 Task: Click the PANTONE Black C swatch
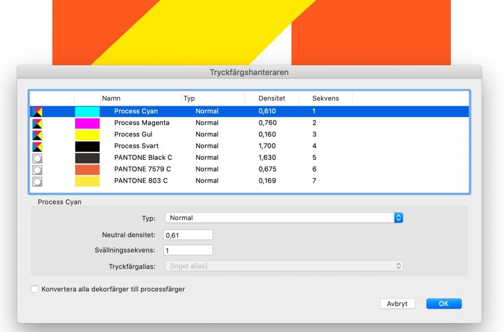pyautogui.click(x=87, y=158)
